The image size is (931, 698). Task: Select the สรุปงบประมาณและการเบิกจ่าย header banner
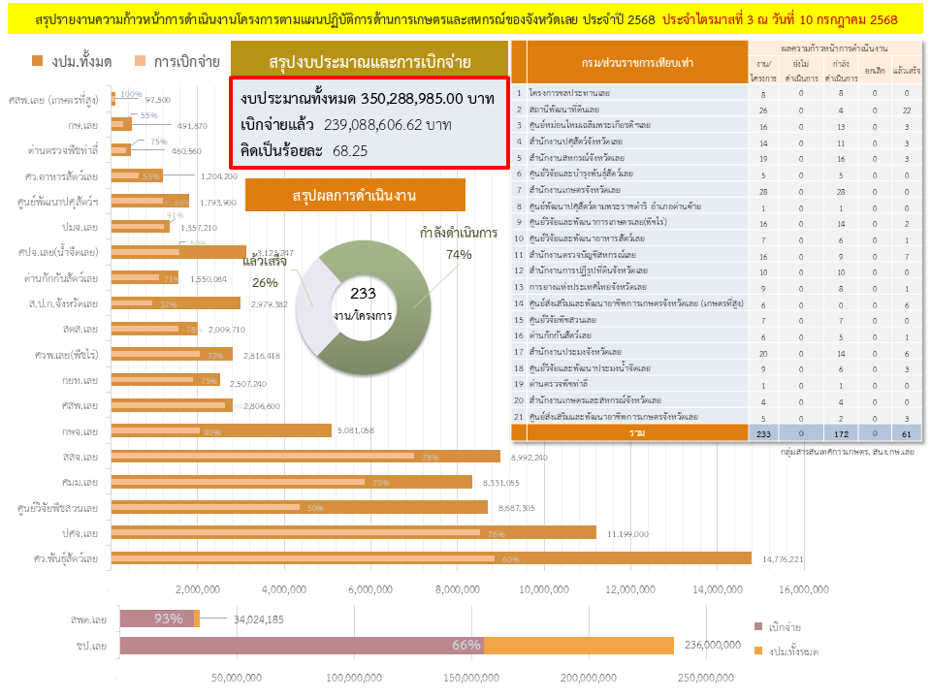(369, 61)
